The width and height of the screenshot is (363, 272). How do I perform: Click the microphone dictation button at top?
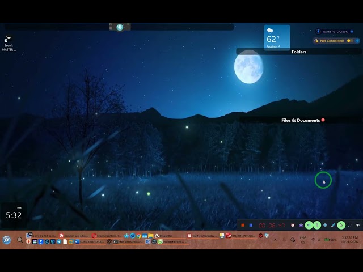point(120,27)
